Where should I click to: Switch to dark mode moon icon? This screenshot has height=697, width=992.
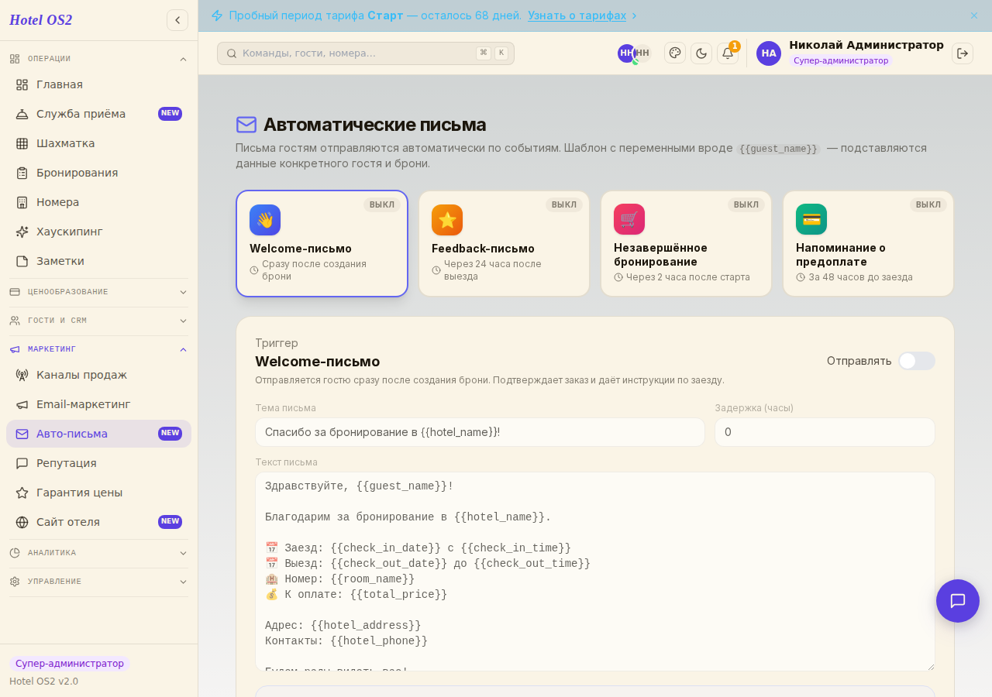(x=701, y=53)
